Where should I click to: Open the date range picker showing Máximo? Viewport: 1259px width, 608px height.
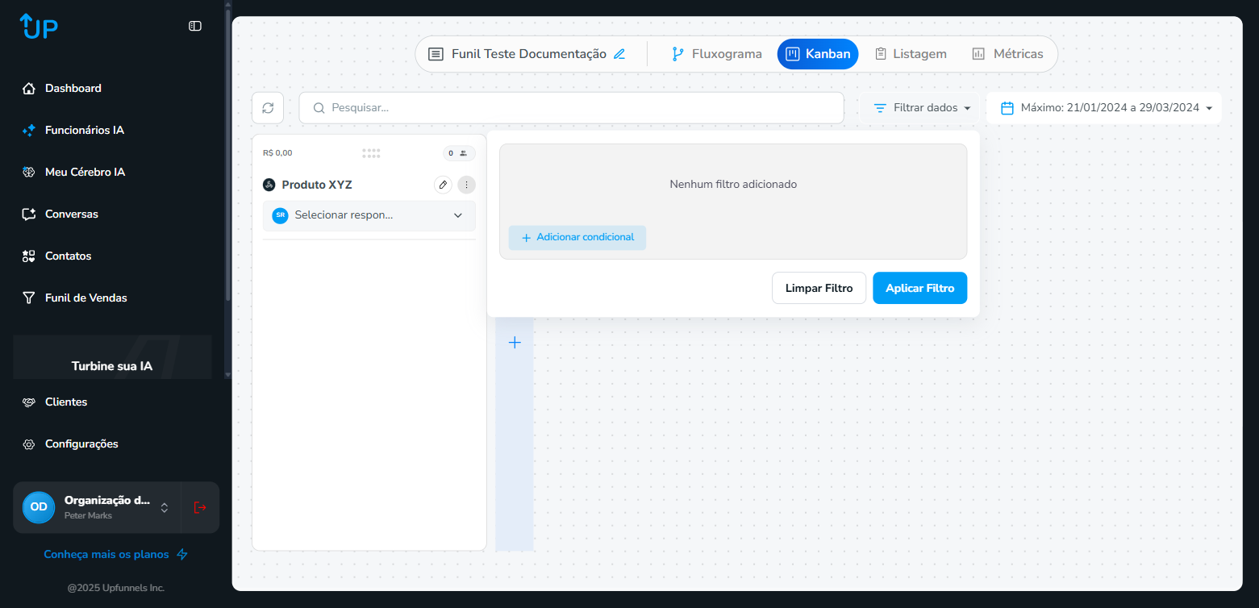point(1104,107)
